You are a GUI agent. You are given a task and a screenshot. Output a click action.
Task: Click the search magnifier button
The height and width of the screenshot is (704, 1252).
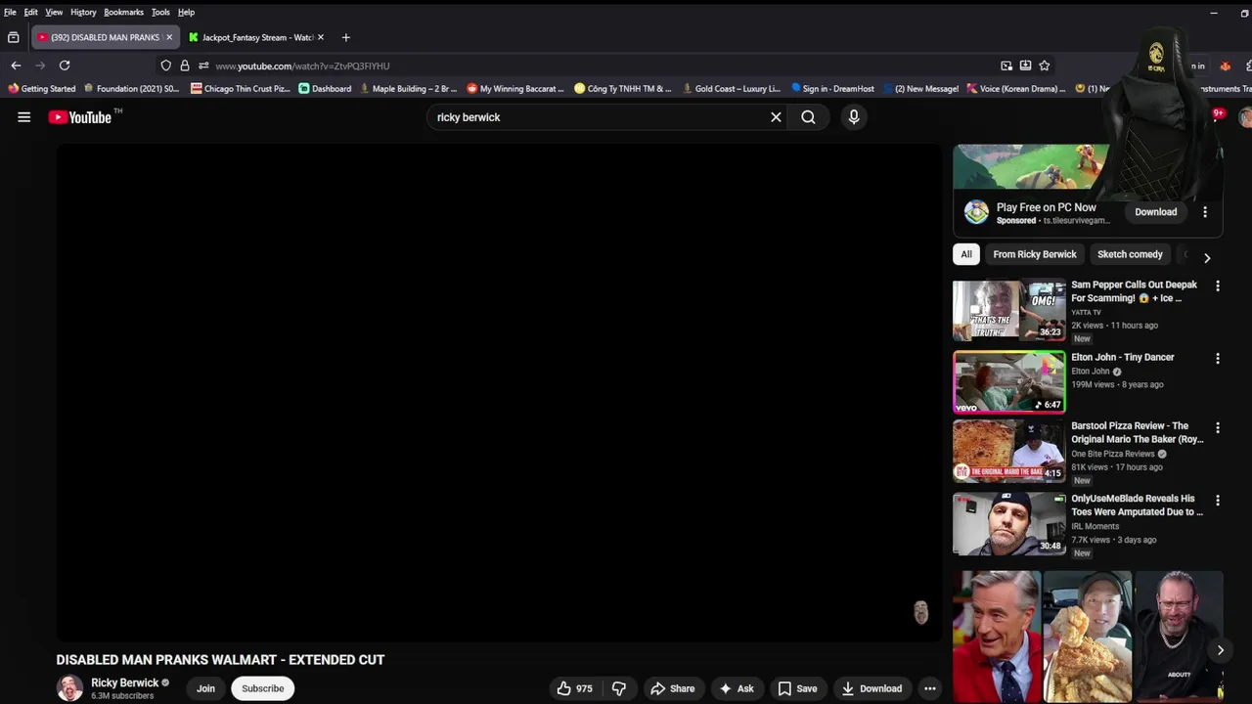coord(808,117)
